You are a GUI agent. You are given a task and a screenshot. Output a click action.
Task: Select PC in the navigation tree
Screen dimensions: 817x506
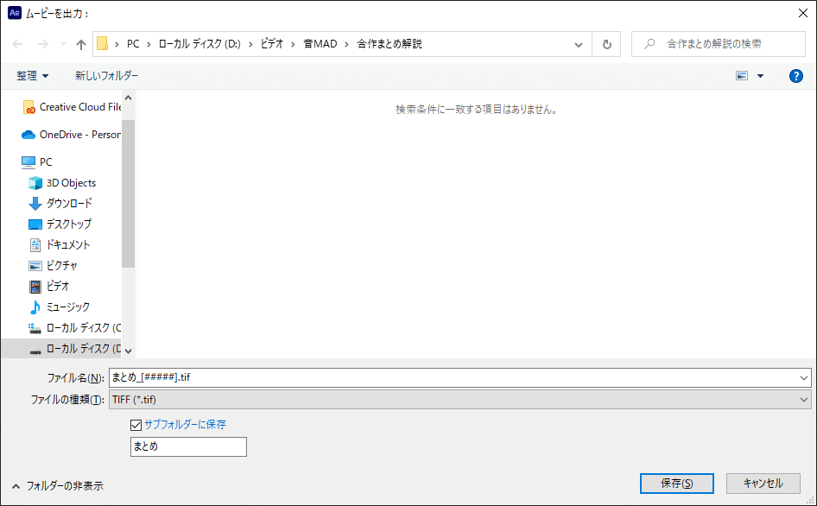(x=37, y=162)
